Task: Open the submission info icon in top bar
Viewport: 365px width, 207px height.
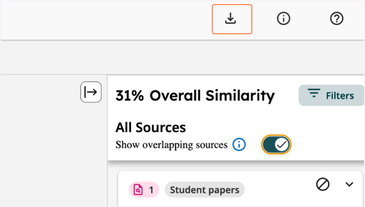Action: pyautogui.click(x=283, y=19)
